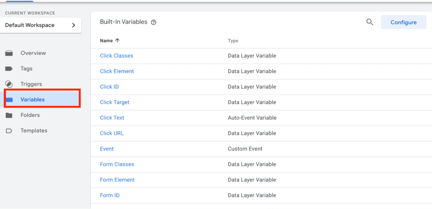Click the Templates tag outline icon

(x=9, y=131)
